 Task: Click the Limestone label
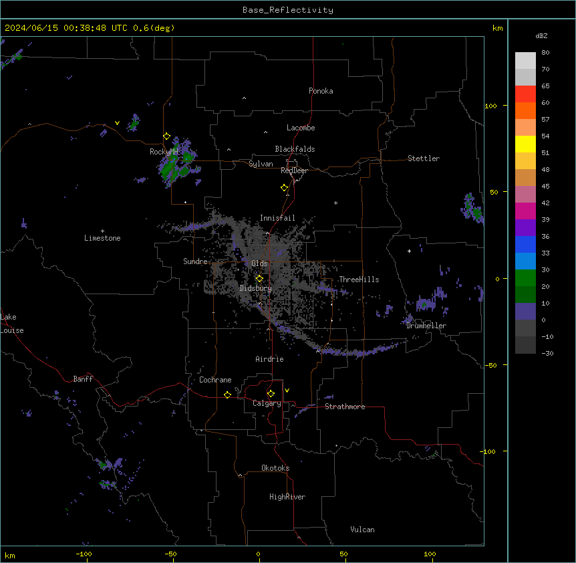point(102,238)
